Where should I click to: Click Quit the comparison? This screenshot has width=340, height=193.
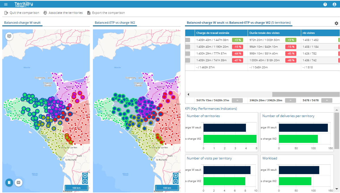[x=22, y=13]
